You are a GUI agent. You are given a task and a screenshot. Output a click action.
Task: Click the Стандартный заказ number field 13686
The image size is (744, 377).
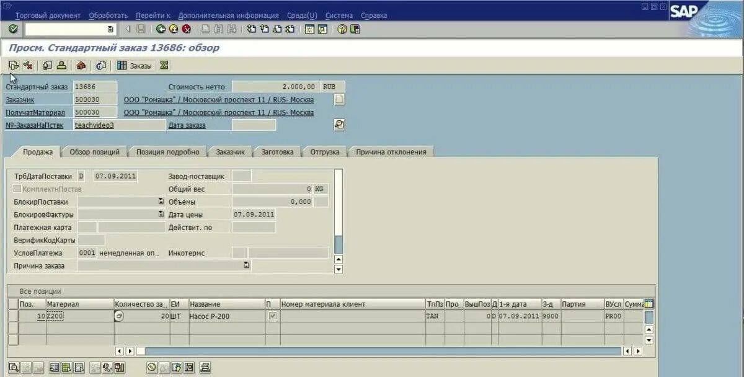(94, 87)
